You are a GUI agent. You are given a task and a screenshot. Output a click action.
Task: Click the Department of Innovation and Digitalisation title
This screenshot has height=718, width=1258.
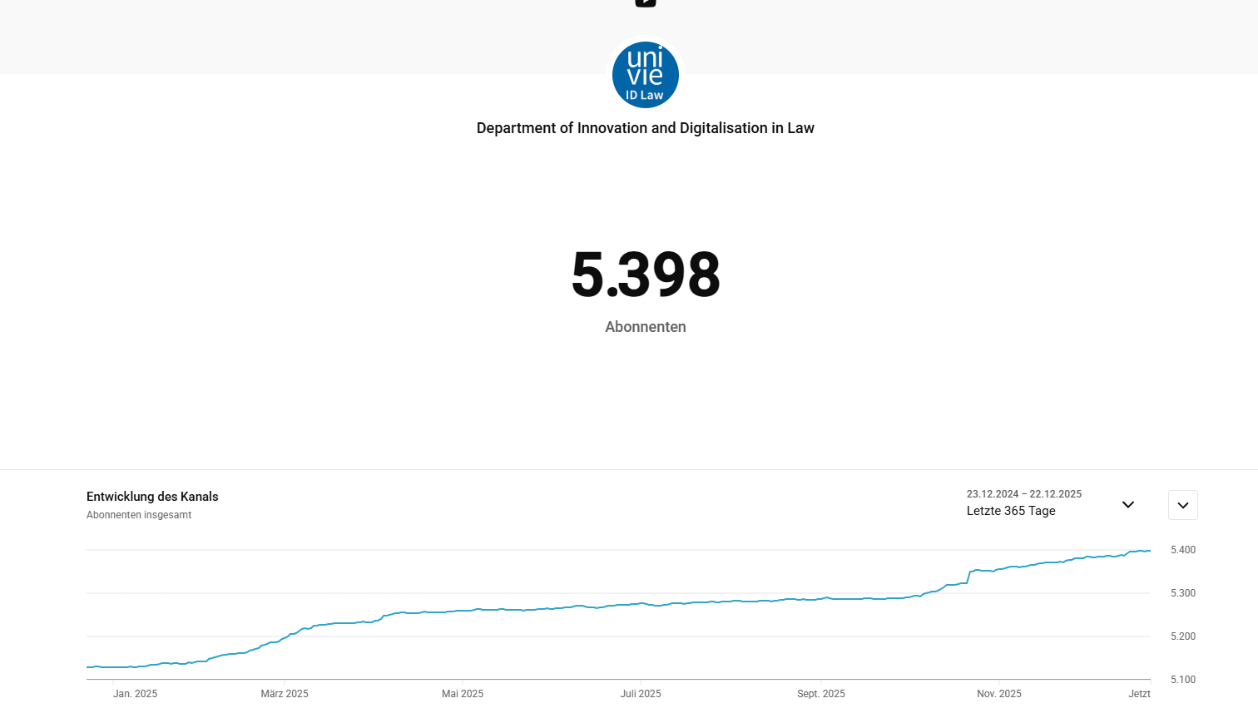pos(645,128)
